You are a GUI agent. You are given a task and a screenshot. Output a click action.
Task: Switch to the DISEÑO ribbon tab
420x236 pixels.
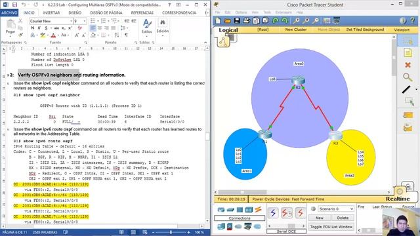click(75, 12)
